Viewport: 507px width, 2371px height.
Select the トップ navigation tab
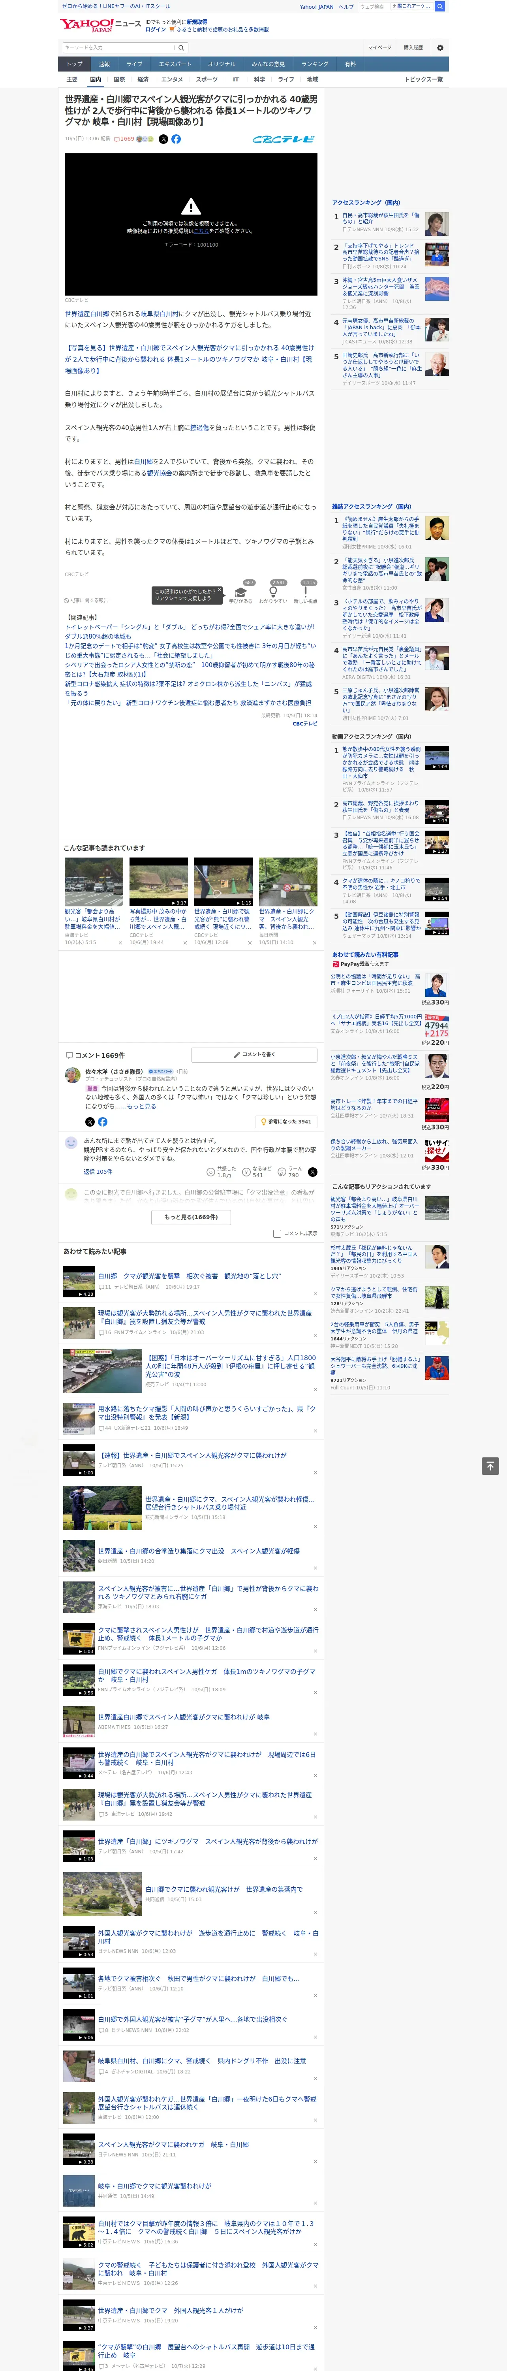click(75, 64)
